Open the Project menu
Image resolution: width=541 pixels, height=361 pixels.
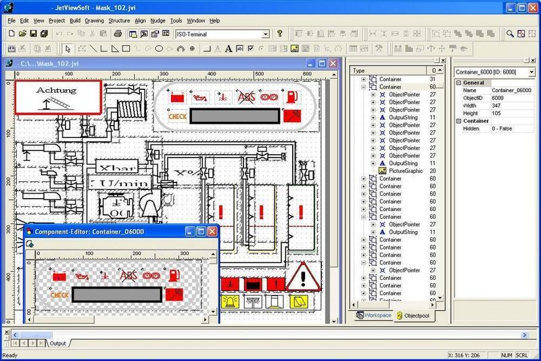pyautogui.click(x=57, y=21)
